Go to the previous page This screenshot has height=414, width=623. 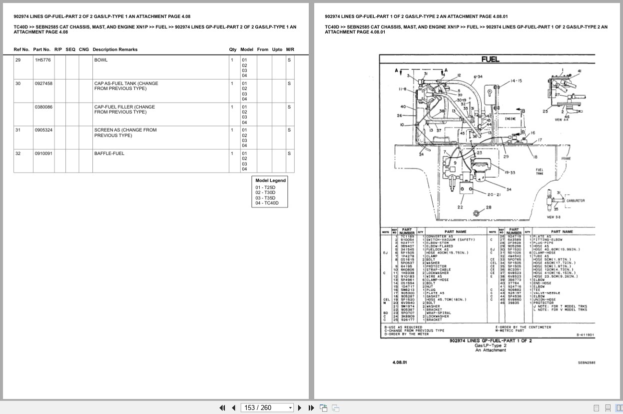233,407
